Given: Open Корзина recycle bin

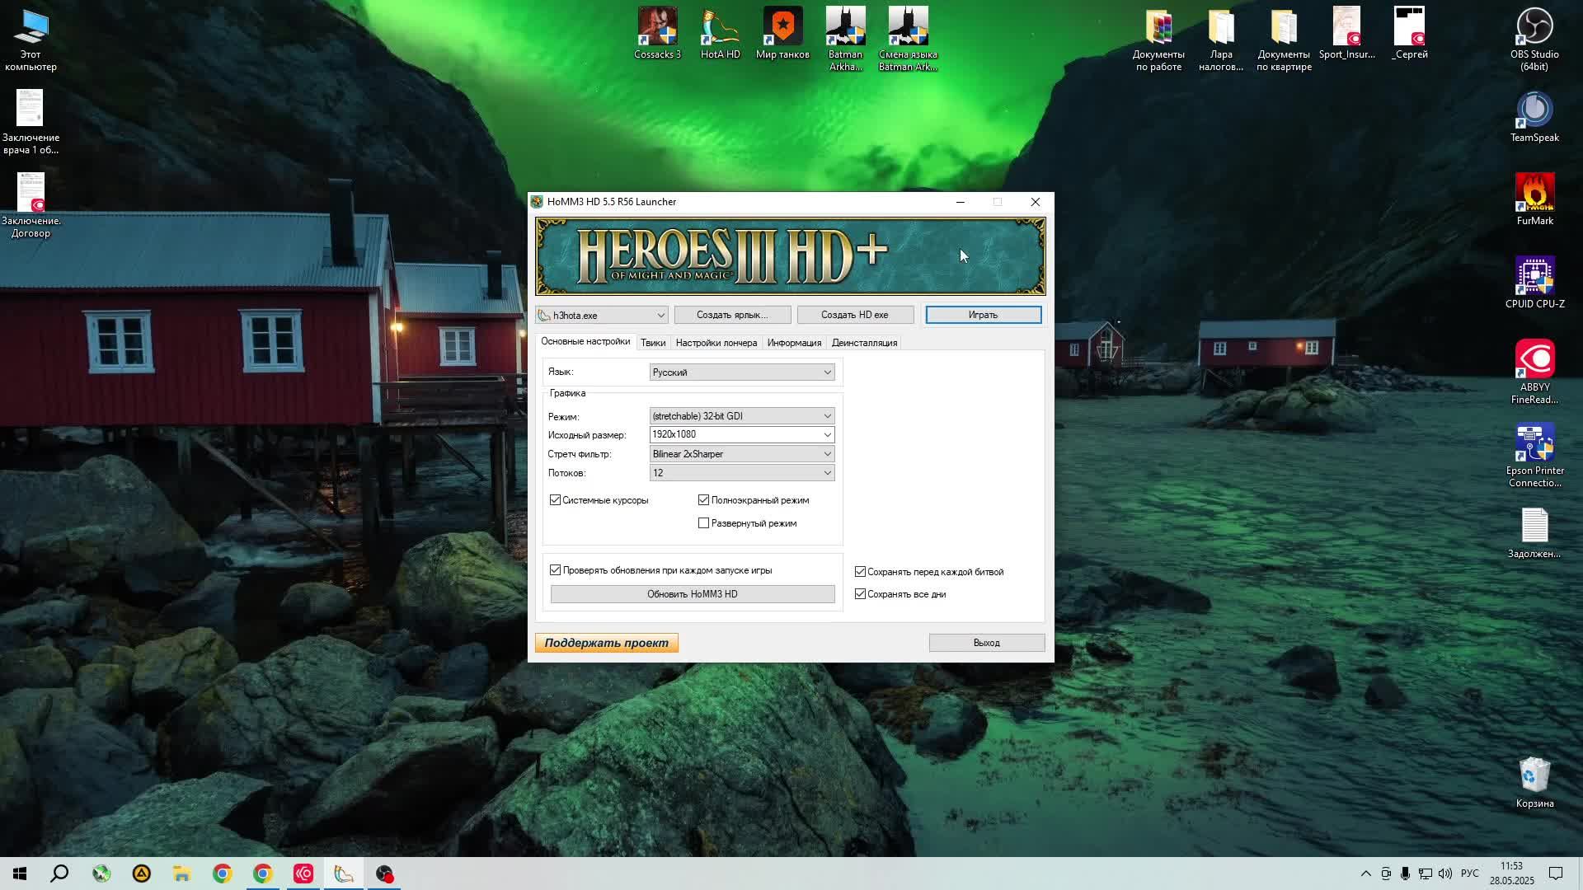Looking at the screenshot, I should 1534,783.
